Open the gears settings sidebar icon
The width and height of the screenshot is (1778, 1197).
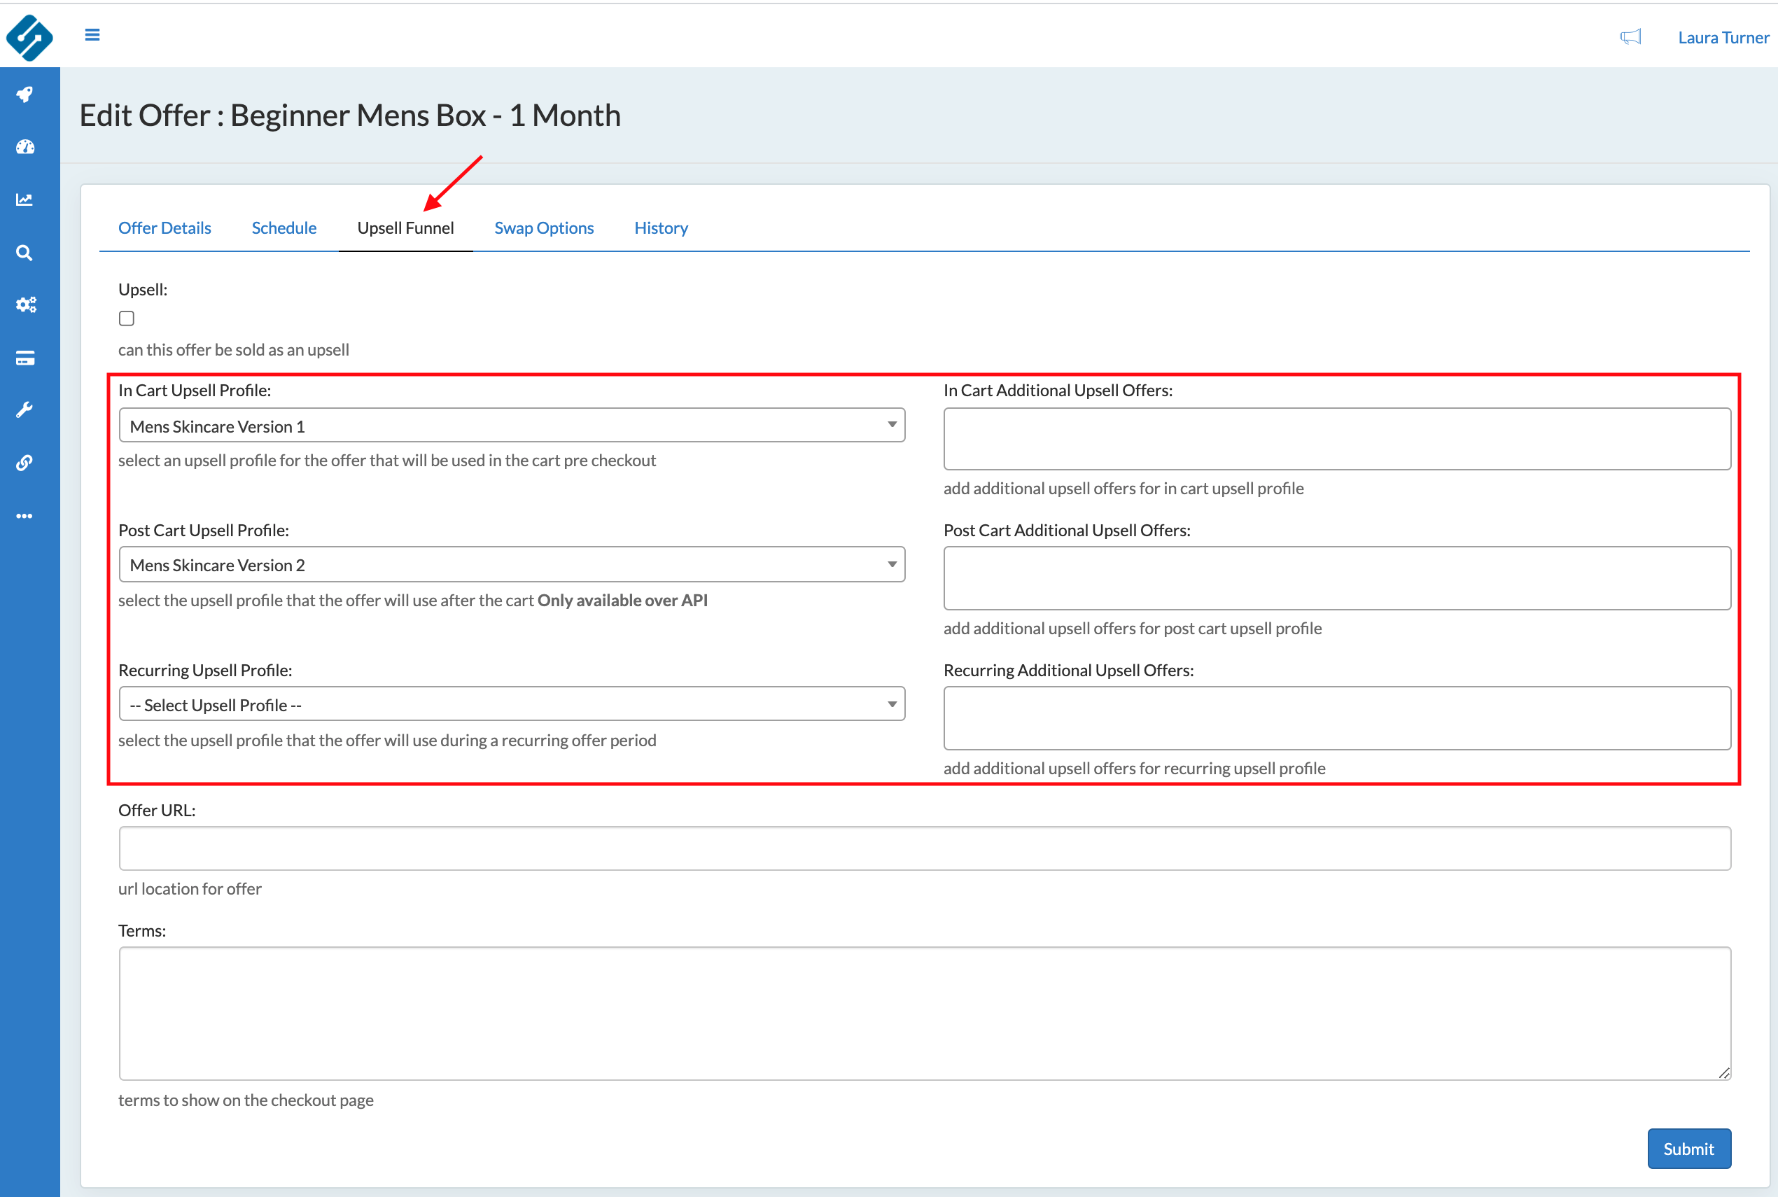(x=24, y=305)
